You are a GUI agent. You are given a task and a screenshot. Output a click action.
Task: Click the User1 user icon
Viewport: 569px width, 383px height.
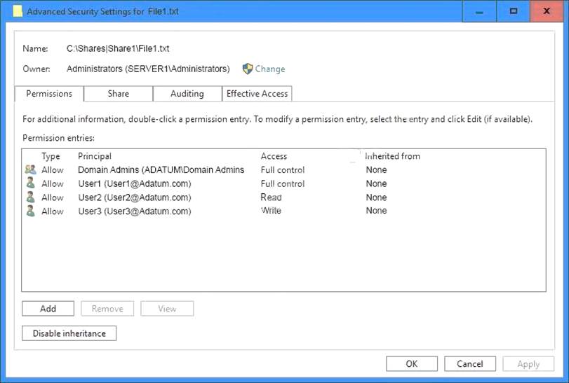30,183
